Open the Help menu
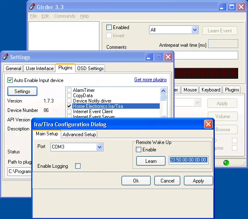The image size is (248, 219). (x=84, y=16)
